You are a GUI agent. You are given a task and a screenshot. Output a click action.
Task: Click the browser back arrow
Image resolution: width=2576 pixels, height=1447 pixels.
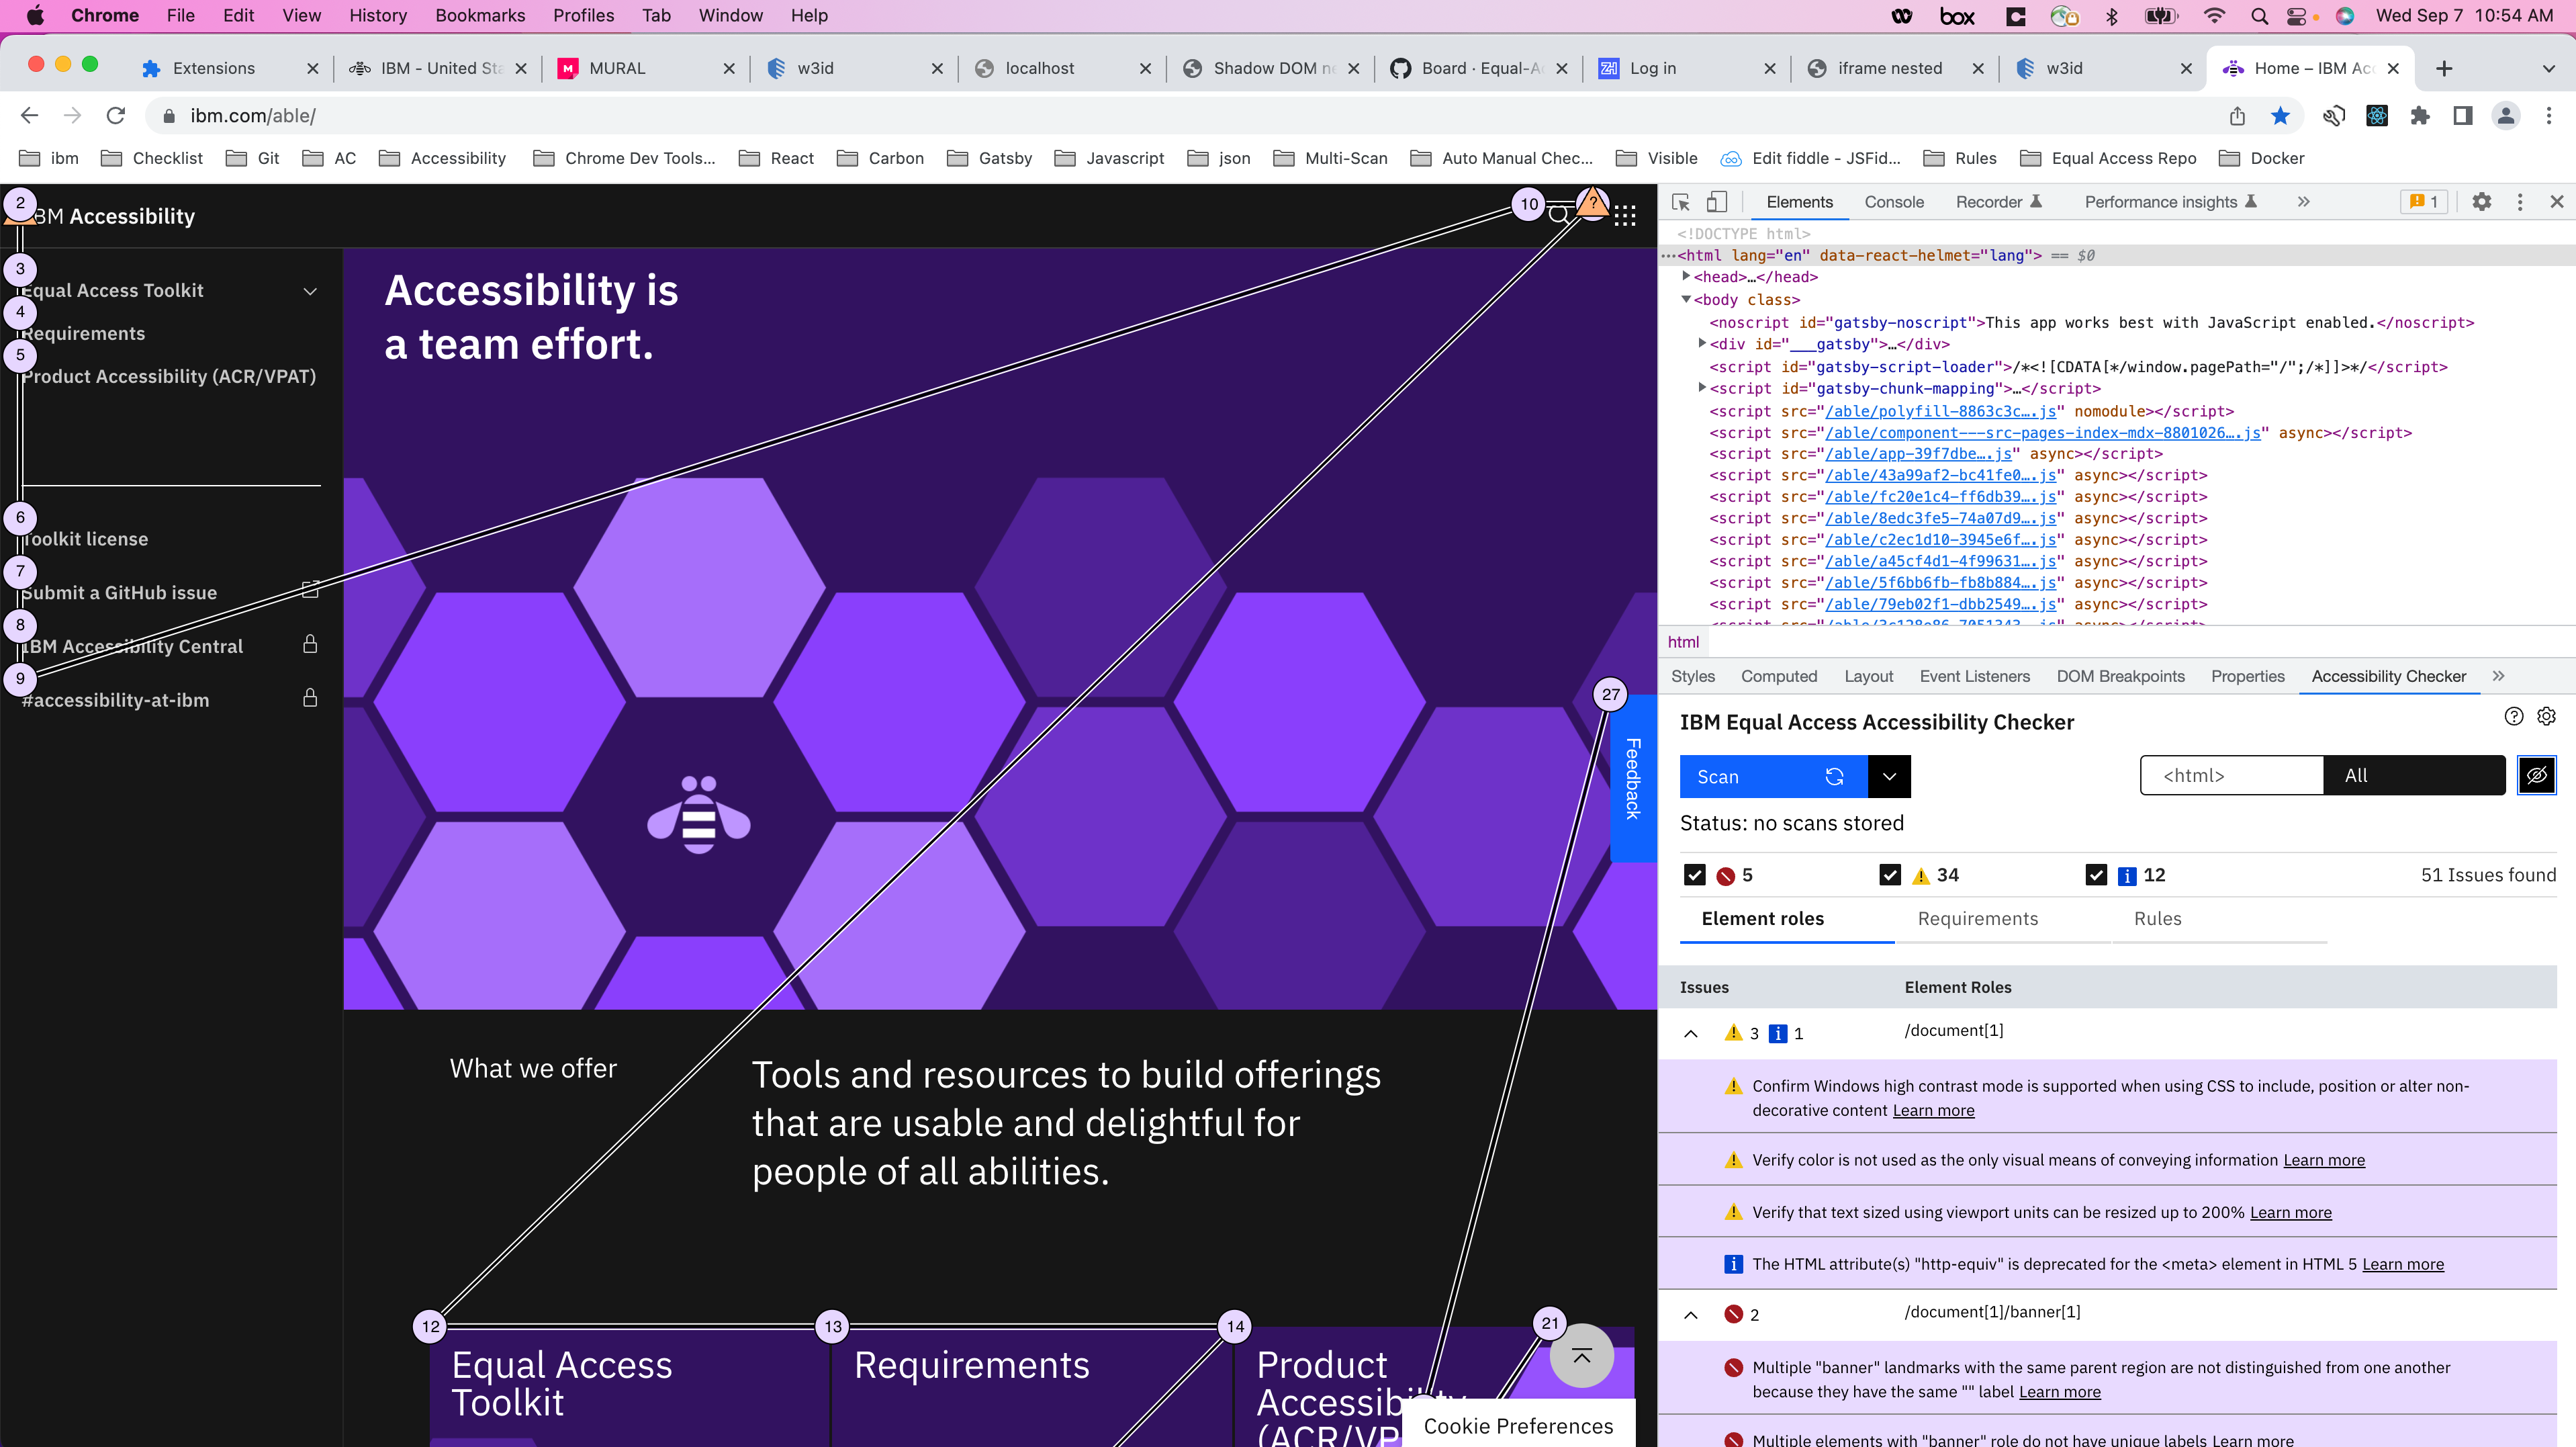(29, 116)
